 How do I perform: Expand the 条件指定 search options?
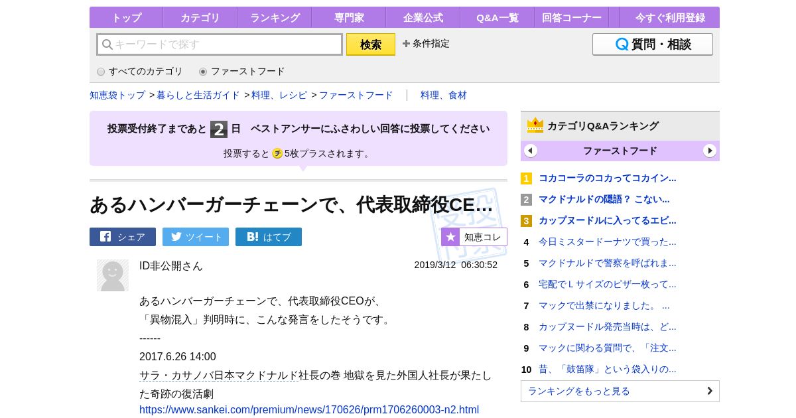tap(426, 44)
